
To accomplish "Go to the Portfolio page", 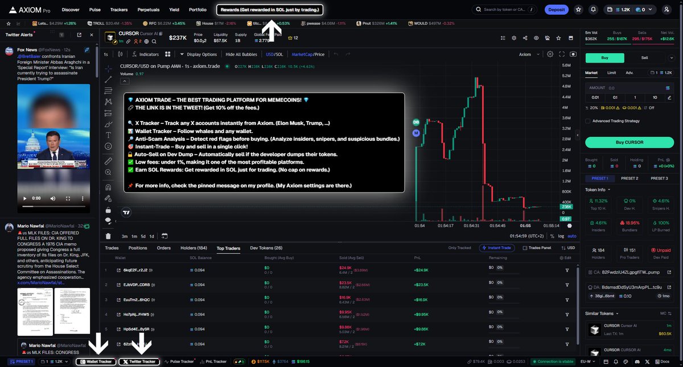I will (x=198, y=10).
